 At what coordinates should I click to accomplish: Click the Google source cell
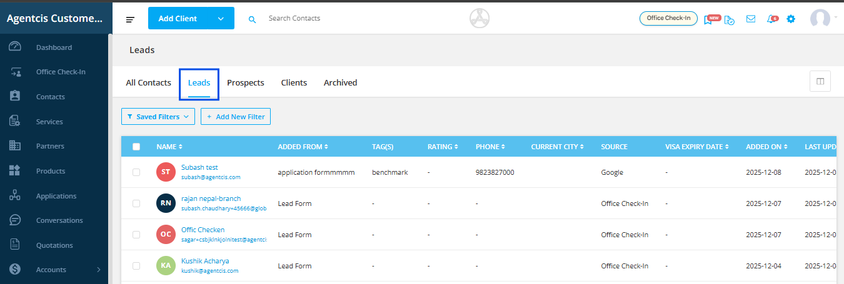tap(612, 172)
